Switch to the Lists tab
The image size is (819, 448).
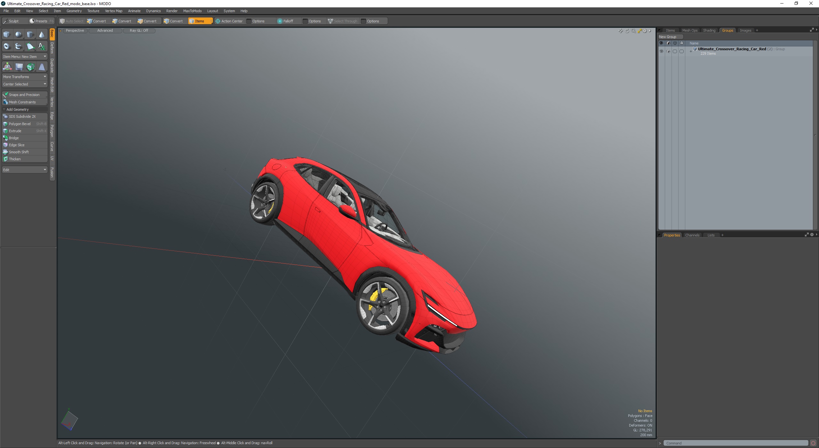[711, 235]
